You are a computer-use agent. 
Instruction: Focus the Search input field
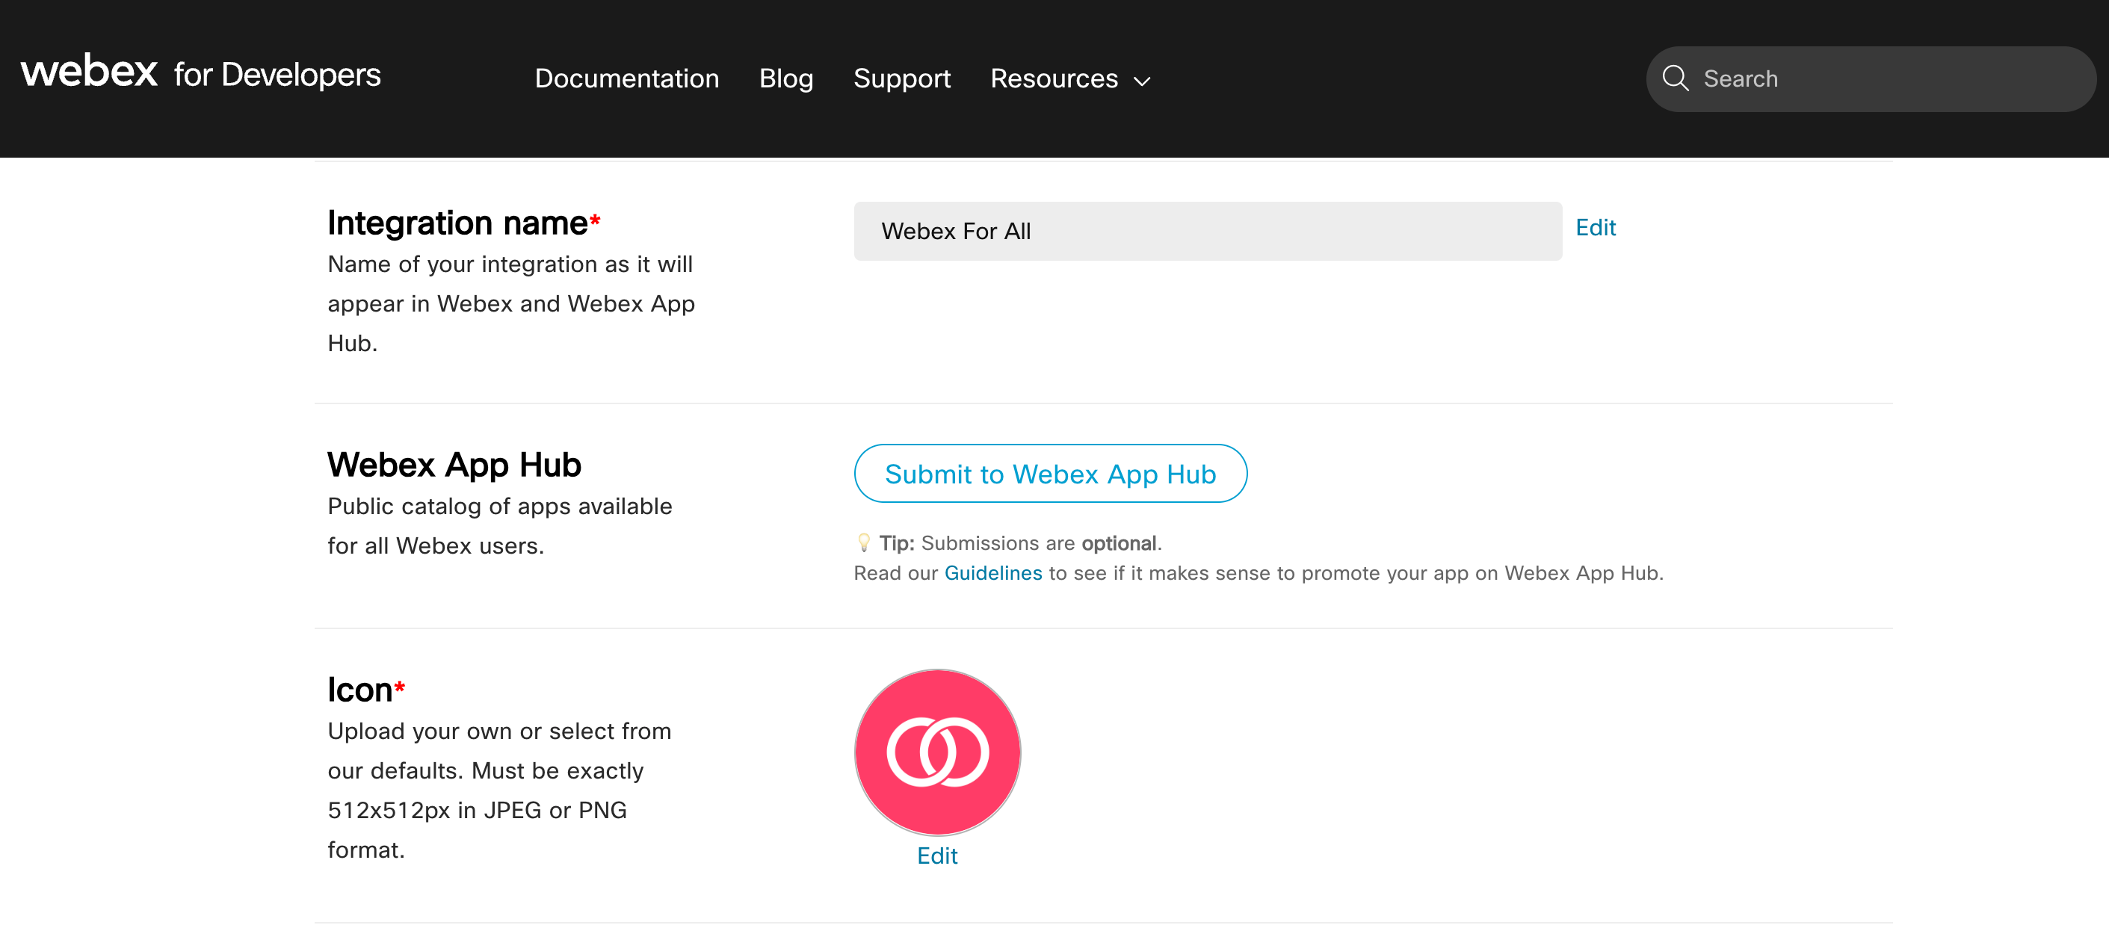1871,78
